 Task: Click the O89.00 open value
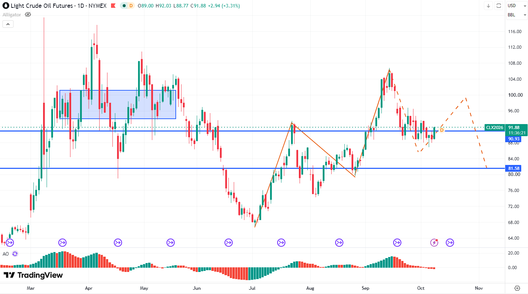[x=146, y=6]
